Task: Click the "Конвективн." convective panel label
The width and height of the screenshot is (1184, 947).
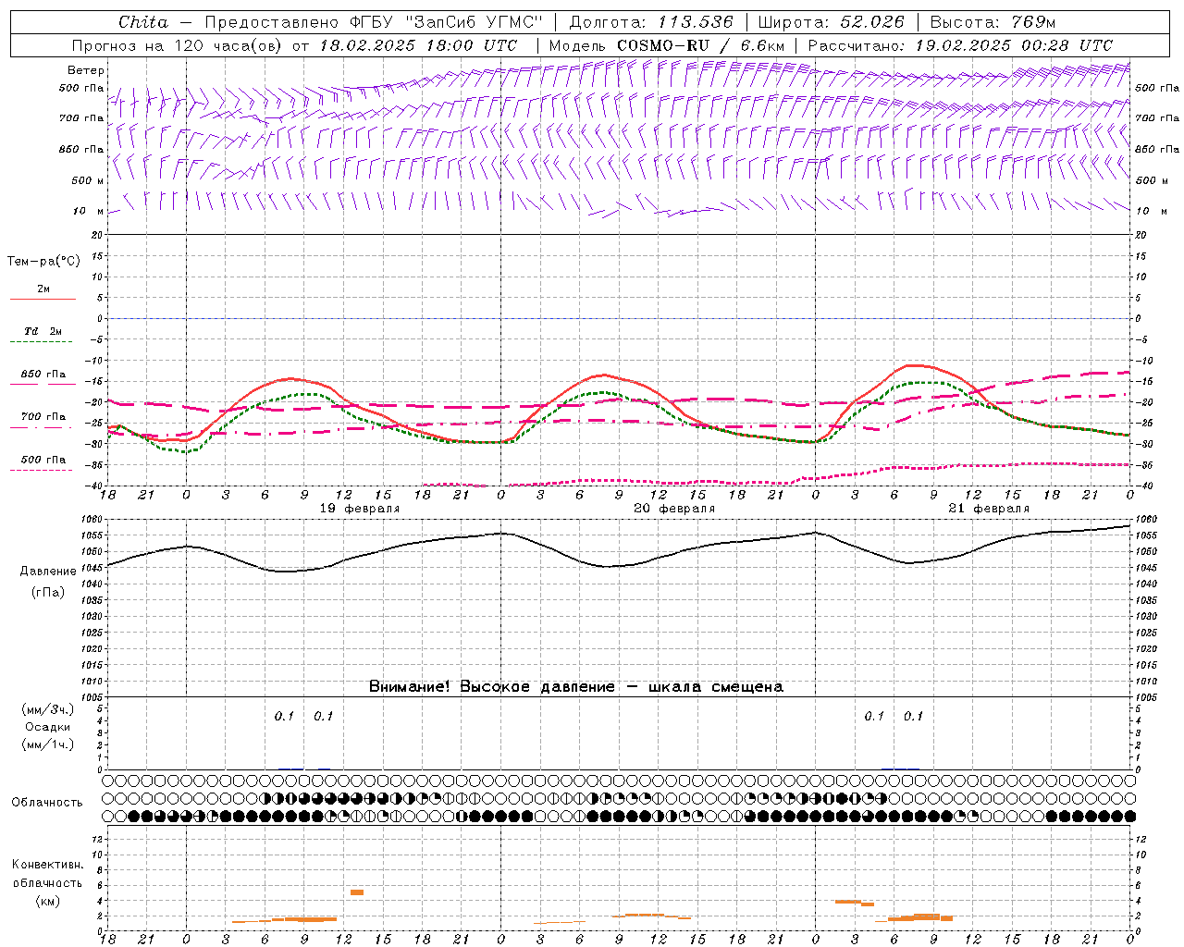Action: pyautogui.click(x=47, y=865)
